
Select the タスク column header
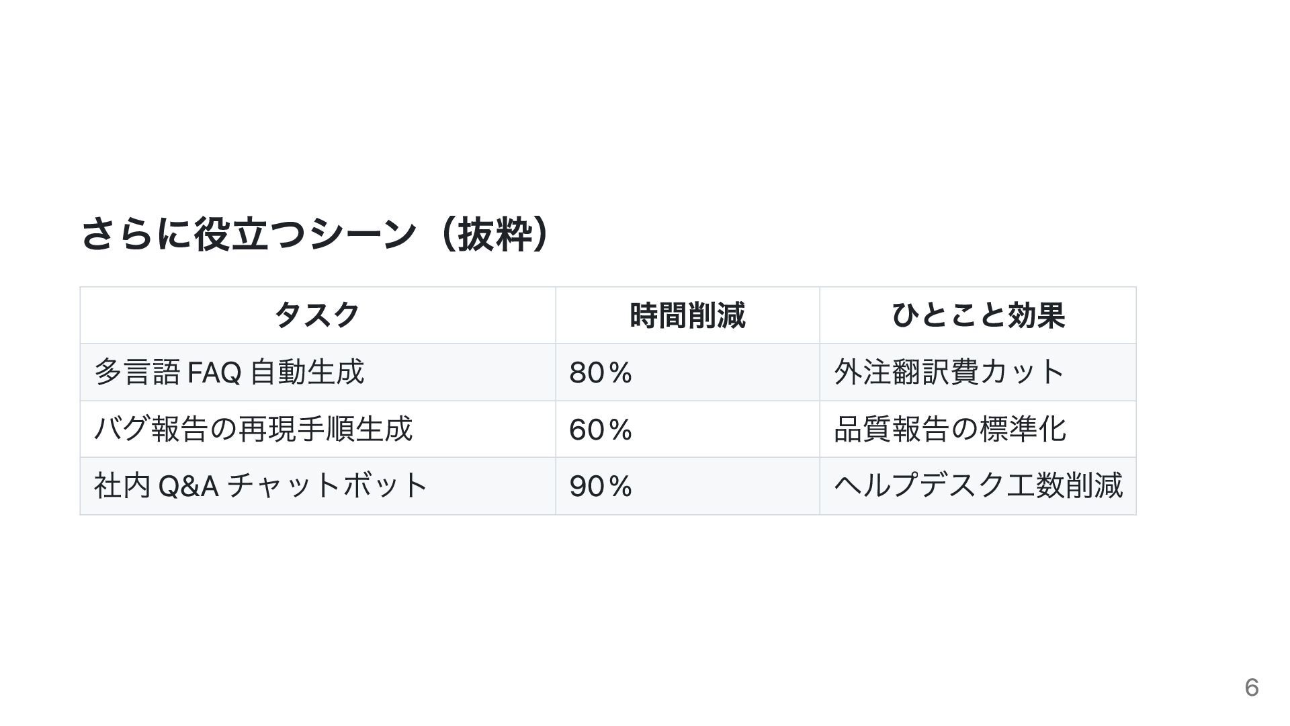[x=318, y=315]
